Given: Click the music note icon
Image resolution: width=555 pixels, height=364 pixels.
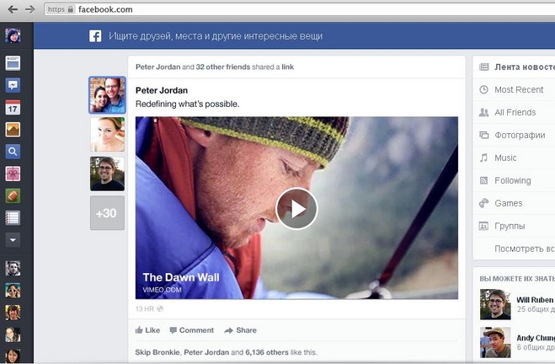Looking at the screenshot, I should [484, 158].
